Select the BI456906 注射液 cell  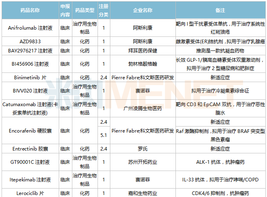pos(30,64)
